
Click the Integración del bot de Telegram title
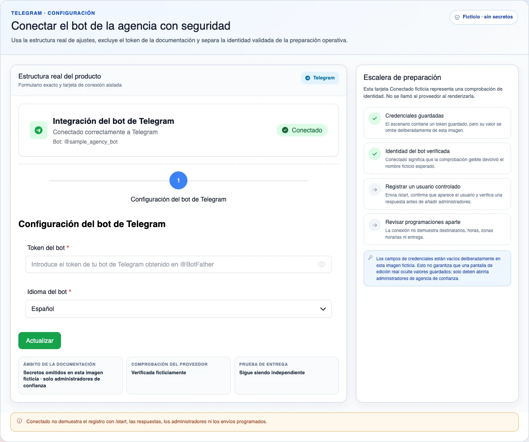click(x=113, y=121)
